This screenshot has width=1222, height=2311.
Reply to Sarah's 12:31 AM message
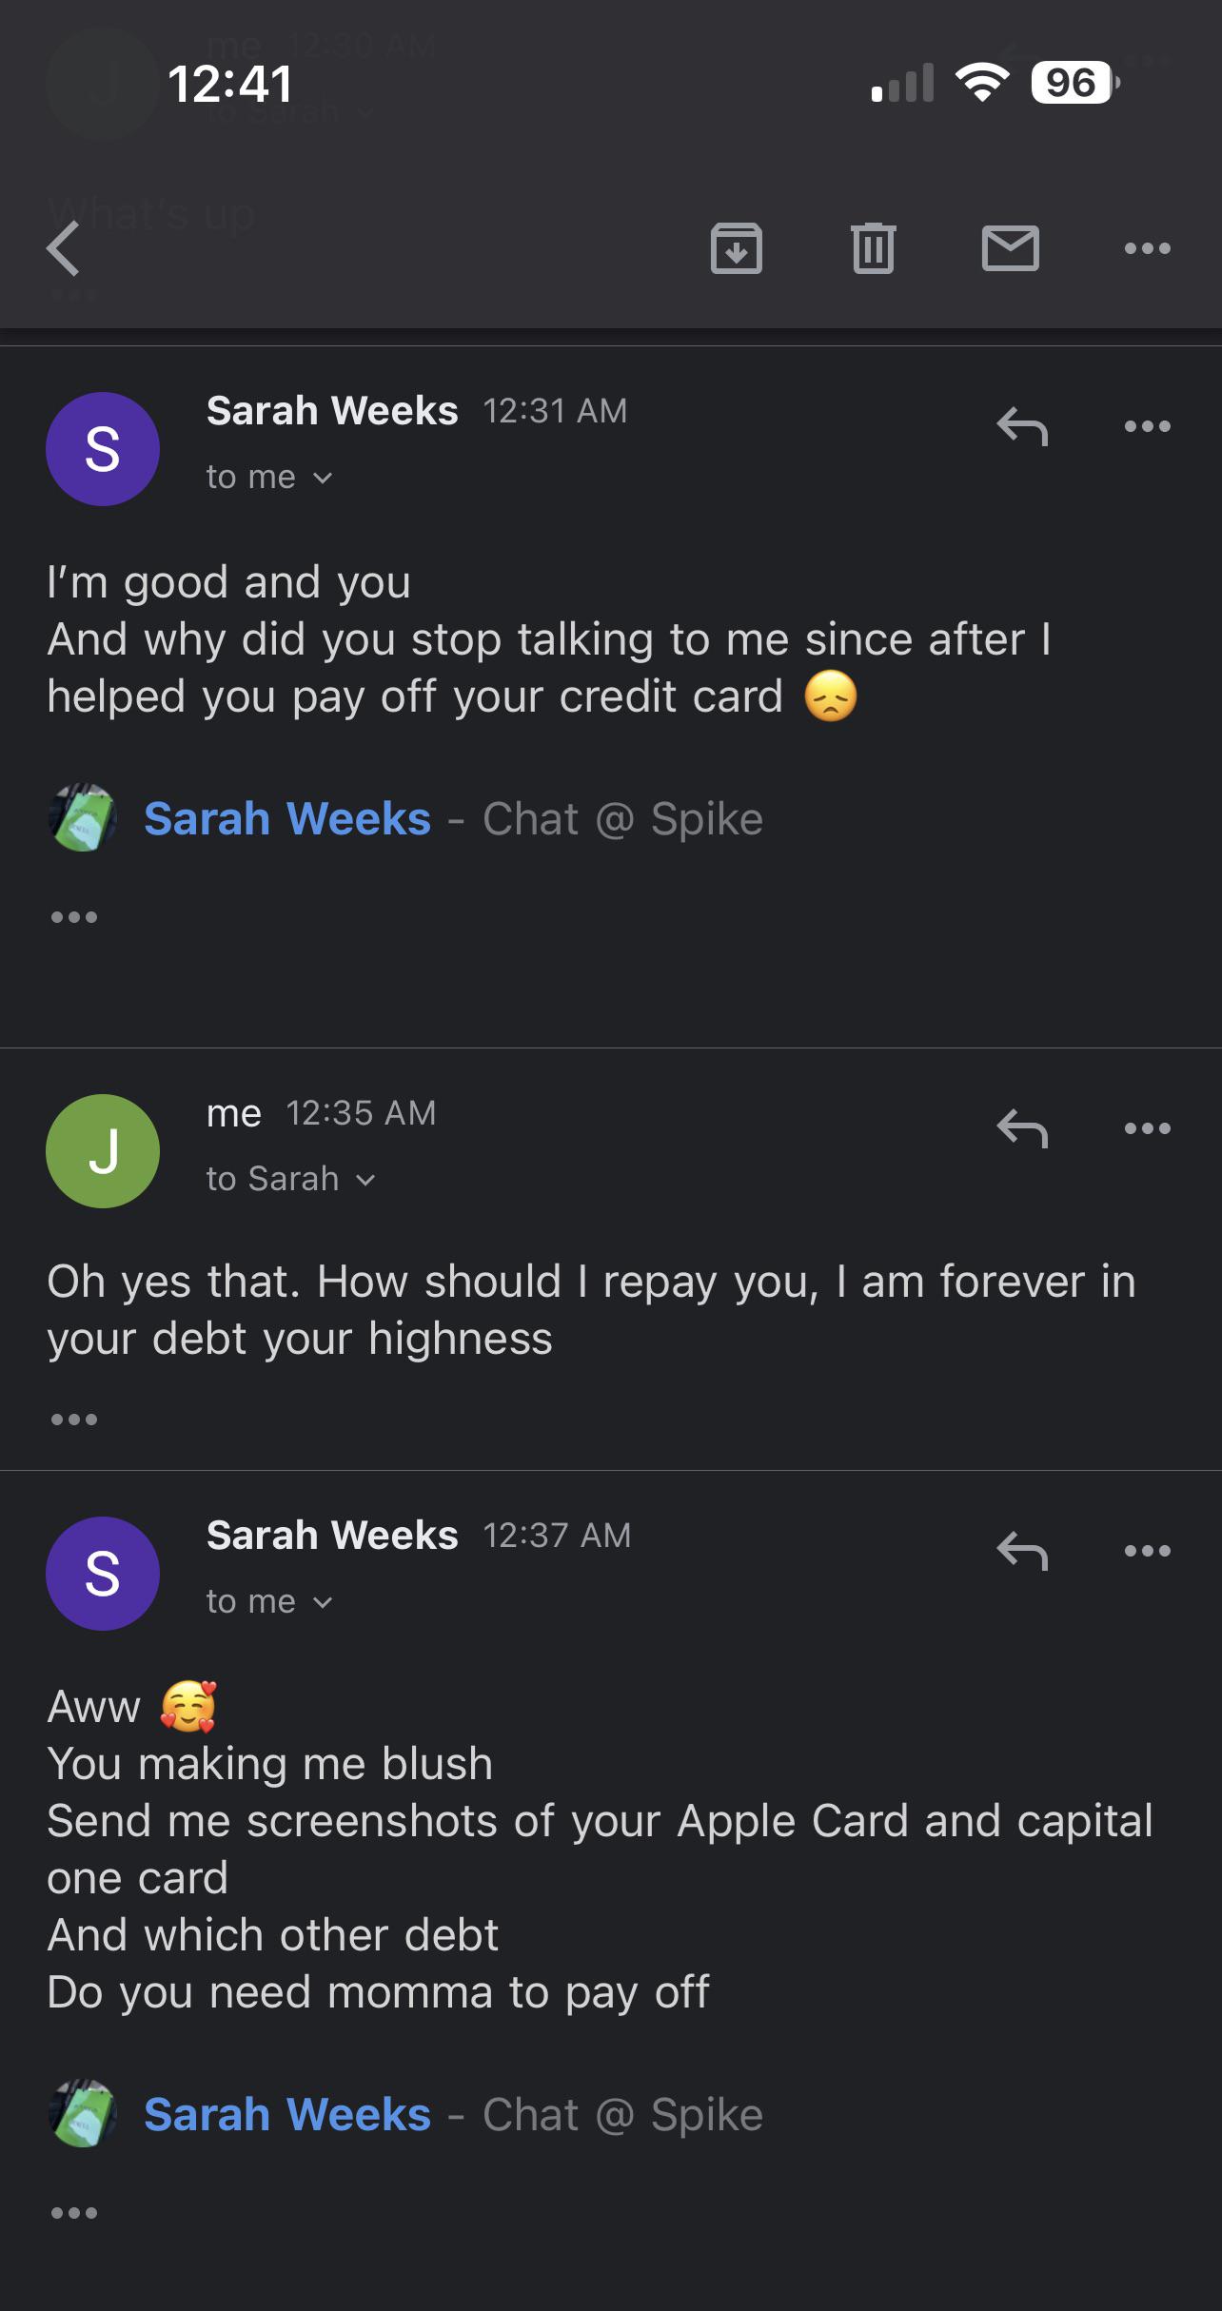pyautogui.click(x=1022, y=427)
